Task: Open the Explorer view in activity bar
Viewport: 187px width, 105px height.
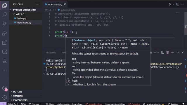Action: [5, 5]
